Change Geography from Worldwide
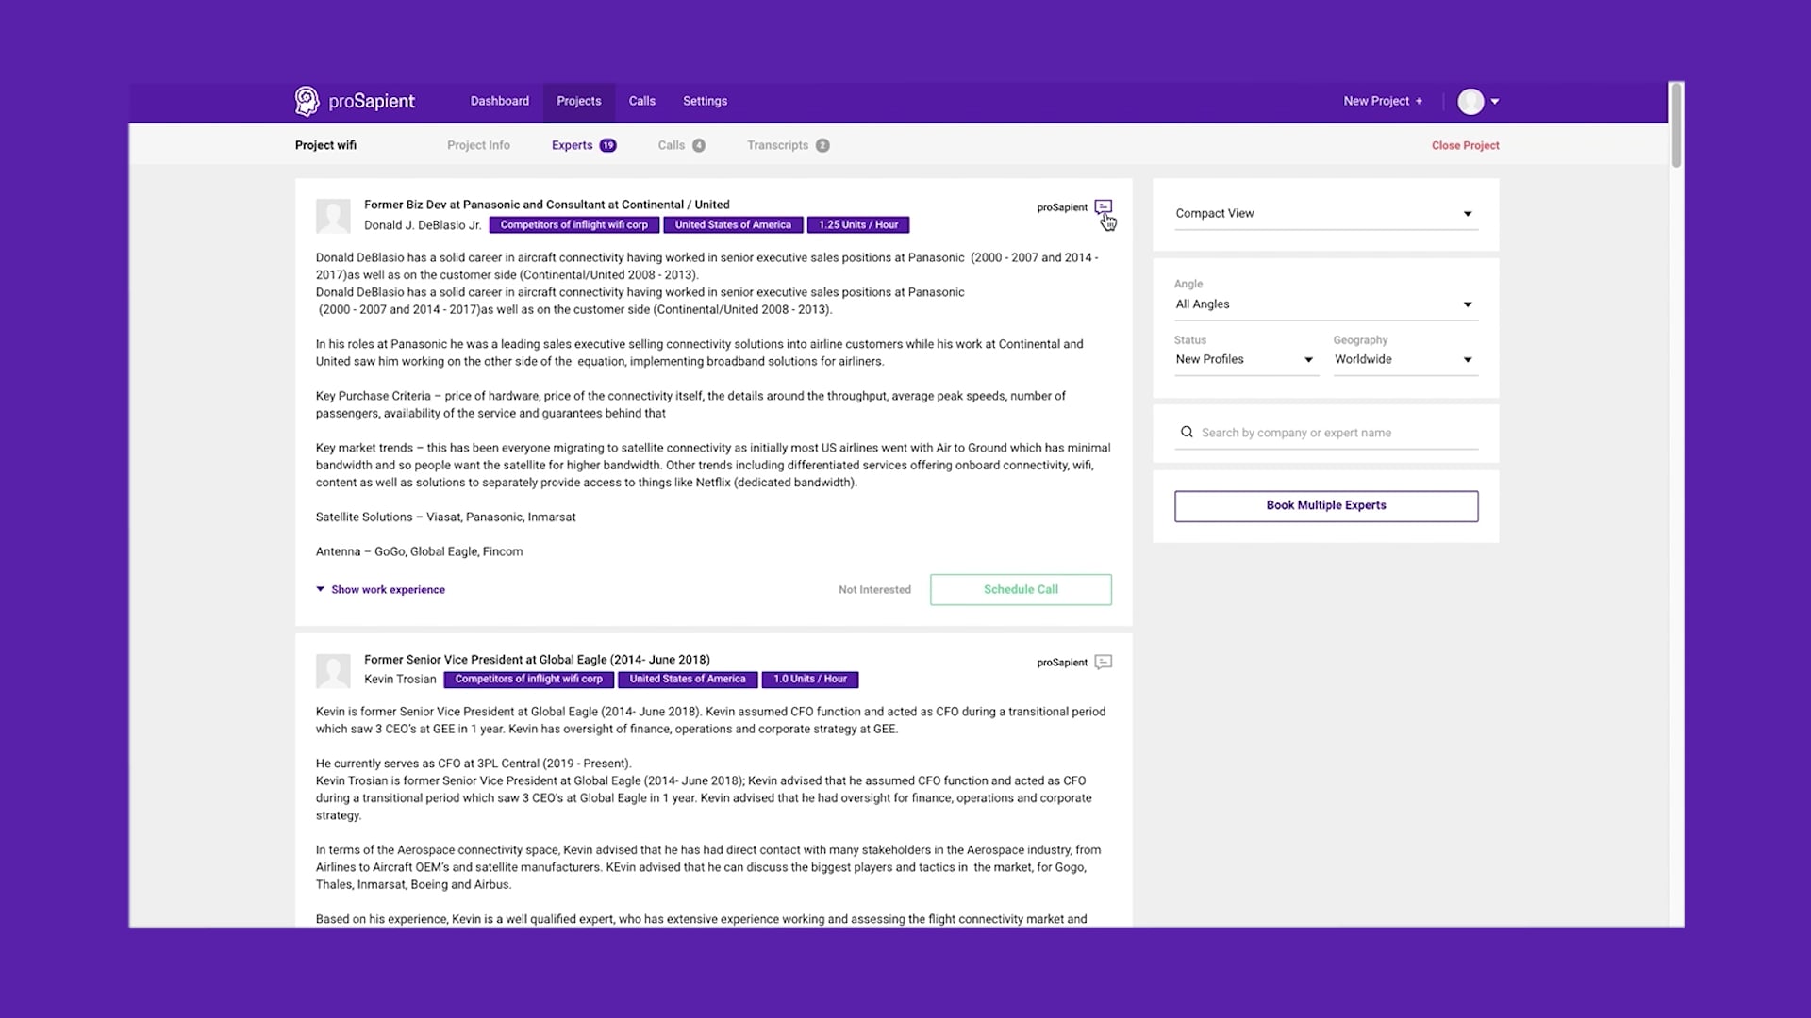The width and height of the screenshot is (1811, 1018). pyautogui.click(x=1404, y=359)
